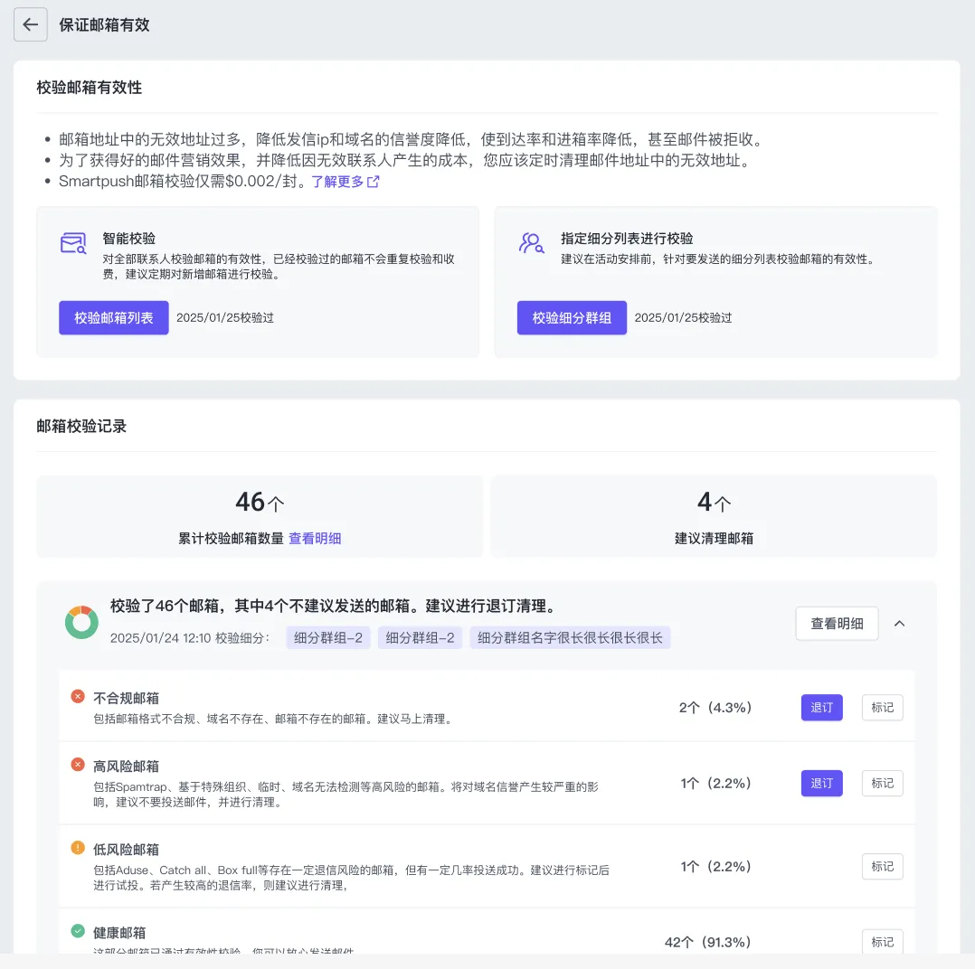Click the red error icon for 高风险邮箱
This screenshot has width=975, height=969.
pyautogui.click(x=78, y=765)
